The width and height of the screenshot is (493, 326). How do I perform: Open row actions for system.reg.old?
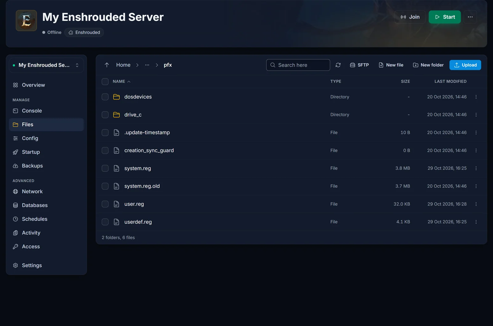point(476,186)
